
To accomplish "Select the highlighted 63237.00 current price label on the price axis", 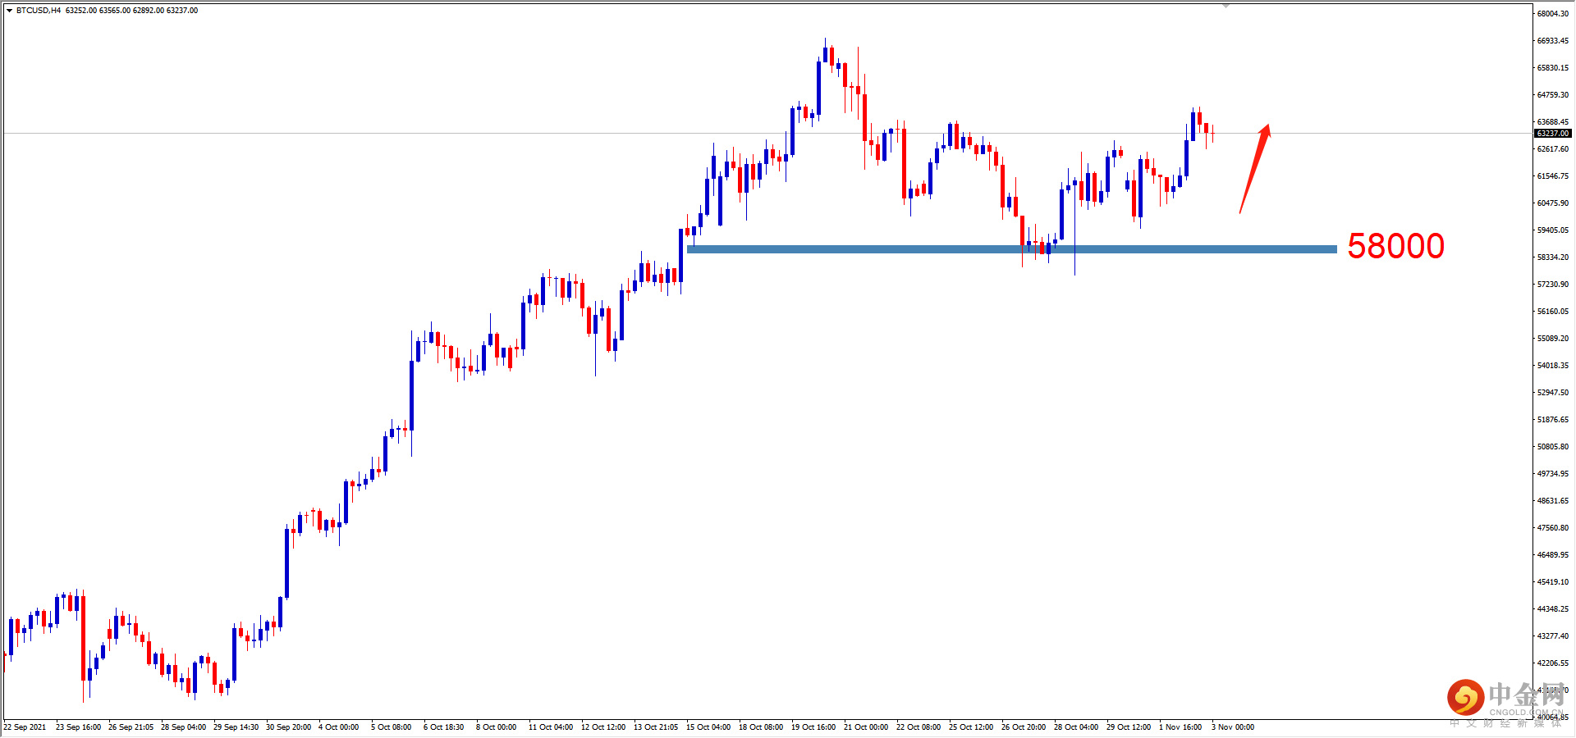I will point(1553,133).
